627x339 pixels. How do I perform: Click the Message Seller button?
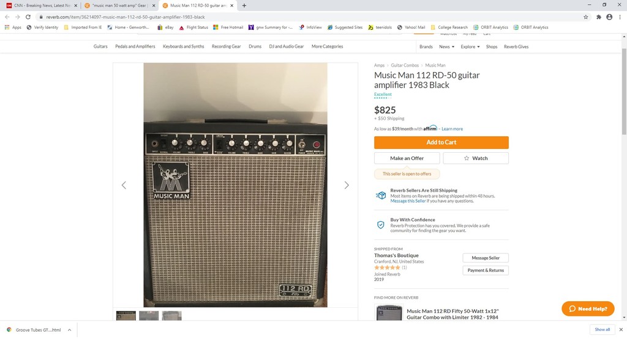[x=486, y=258]
